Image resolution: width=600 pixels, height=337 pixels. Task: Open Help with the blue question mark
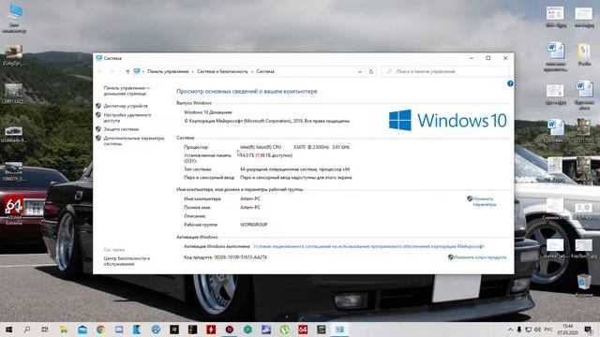510,83
